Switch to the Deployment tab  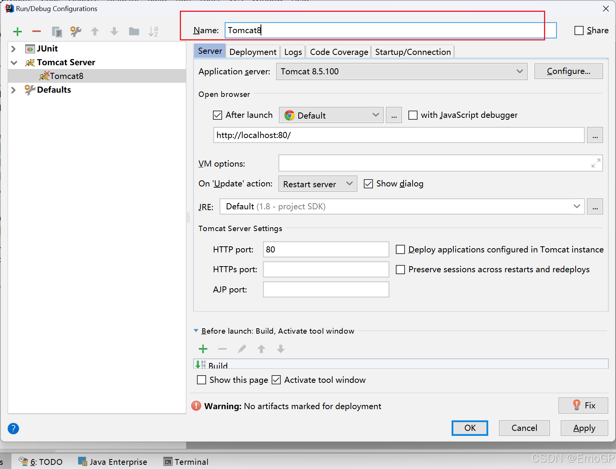[x=253, y=52]
